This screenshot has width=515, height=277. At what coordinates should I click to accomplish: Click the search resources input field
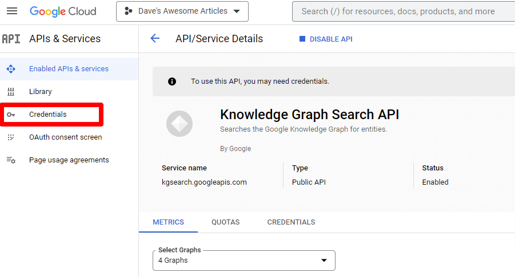click(400, 11)
